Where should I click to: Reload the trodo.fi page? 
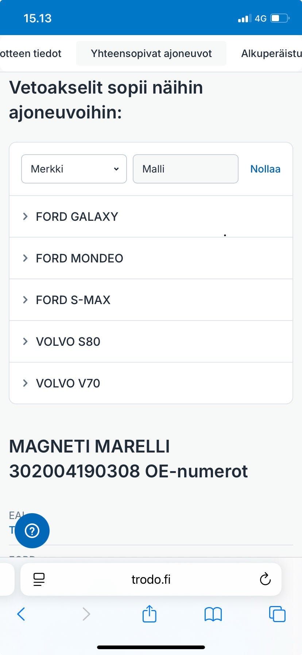click(265, 579)
